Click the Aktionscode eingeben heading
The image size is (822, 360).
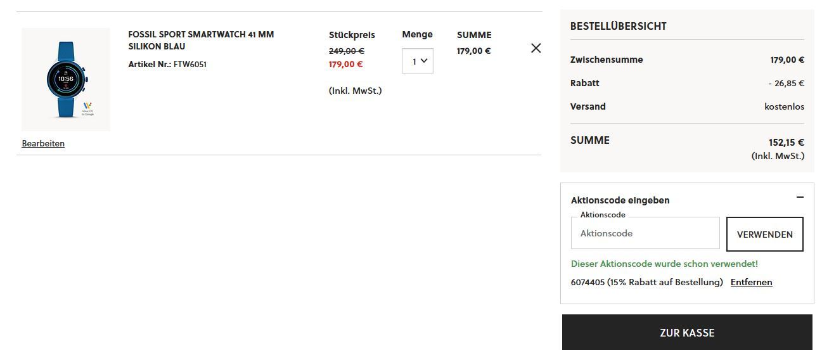coord(620,200)
